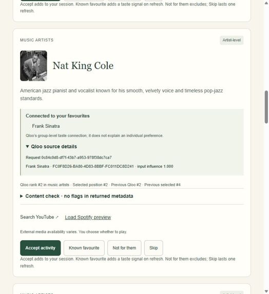Click the Frank Sinatra favourite entry

tap(46, 126)
